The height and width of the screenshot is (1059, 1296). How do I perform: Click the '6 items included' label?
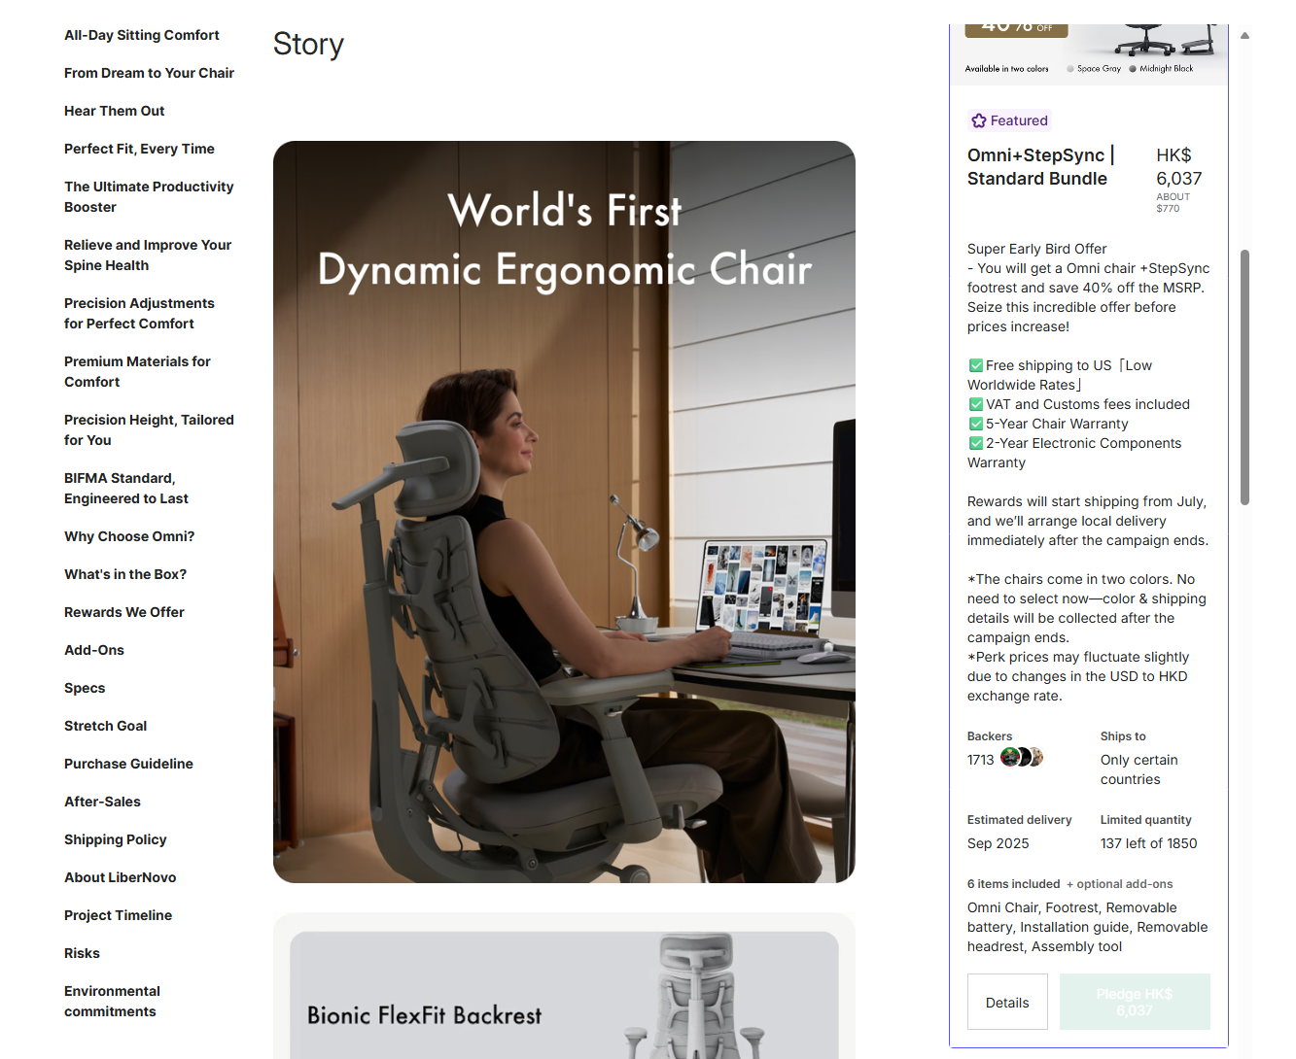click(1013, 884)
